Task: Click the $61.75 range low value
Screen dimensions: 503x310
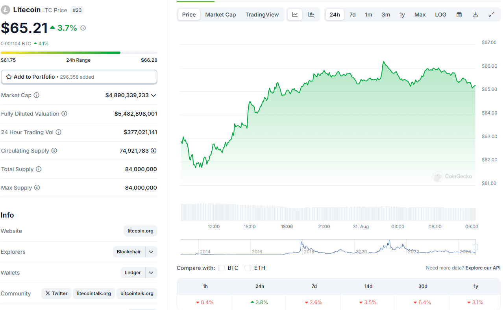Action: pyautogui.click(x=8, y=60)
